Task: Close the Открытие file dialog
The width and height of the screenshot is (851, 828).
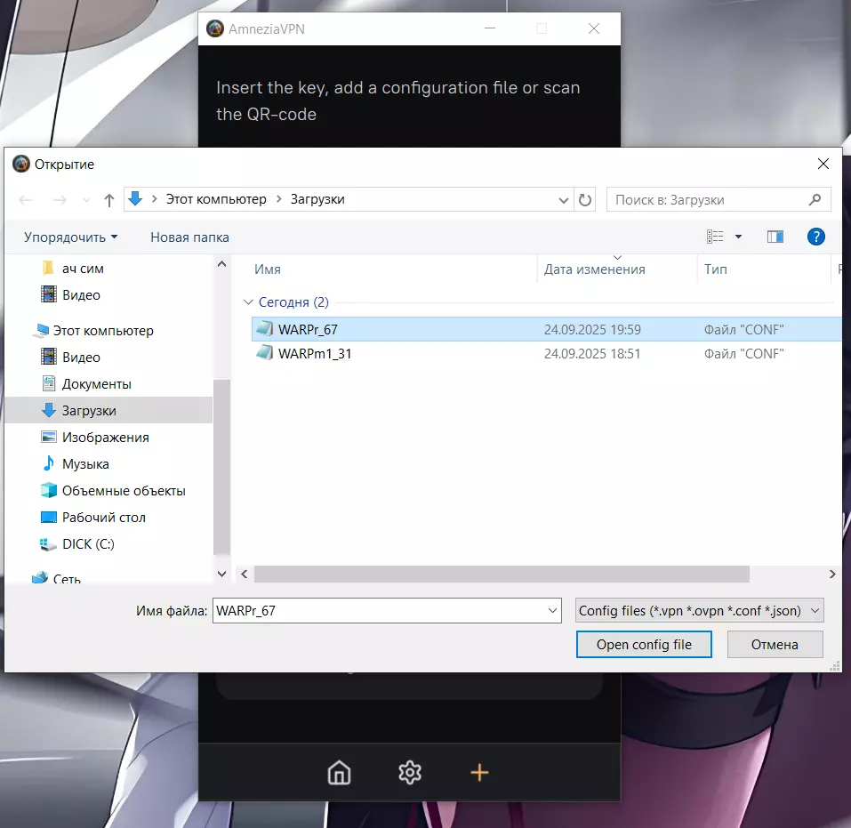Action: (823, 164)
